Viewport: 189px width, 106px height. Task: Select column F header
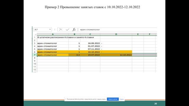[x=150, y=34]
